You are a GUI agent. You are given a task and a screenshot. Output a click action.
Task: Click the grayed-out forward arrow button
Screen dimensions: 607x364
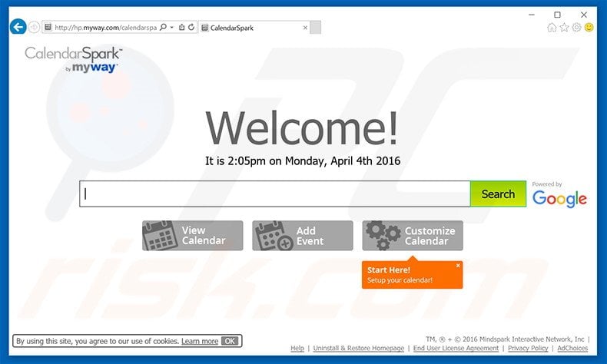tap(34, 27)
